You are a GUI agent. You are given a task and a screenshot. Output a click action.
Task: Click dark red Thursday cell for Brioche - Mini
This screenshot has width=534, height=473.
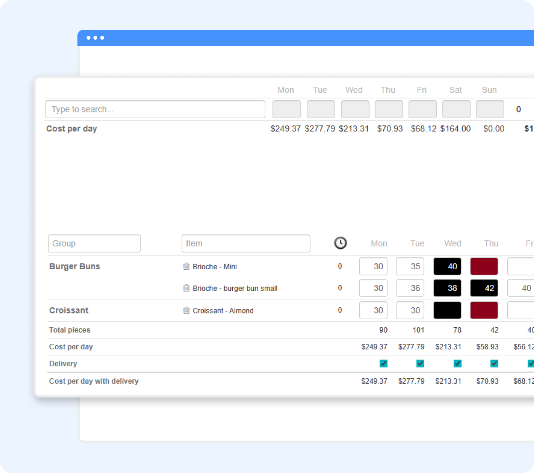484,266
